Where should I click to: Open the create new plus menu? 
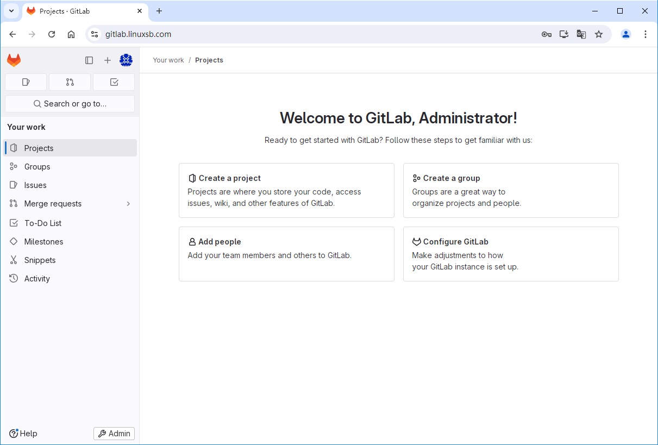click(x=108, y=60)
